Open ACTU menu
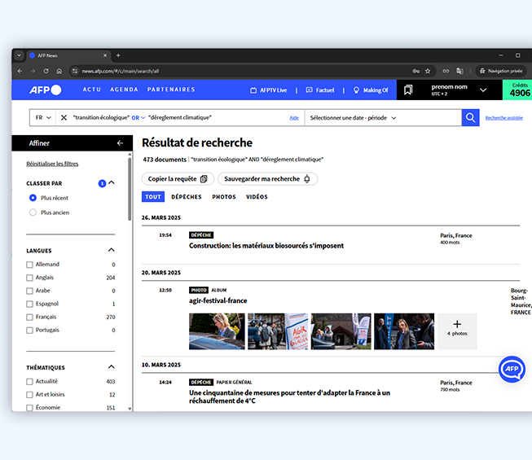This screenshot has height=460, width=532. coord(92,90)
